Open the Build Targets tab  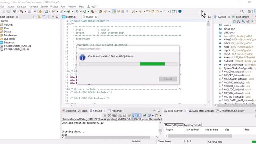point(241,17)
